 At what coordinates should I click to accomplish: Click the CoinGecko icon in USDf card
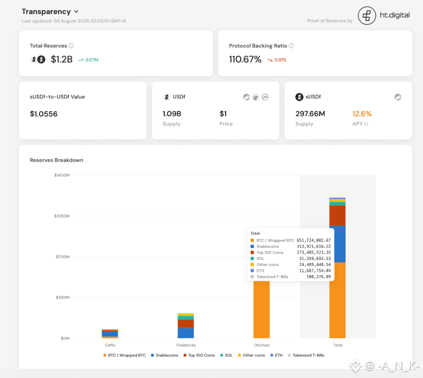tap(256, 97)
